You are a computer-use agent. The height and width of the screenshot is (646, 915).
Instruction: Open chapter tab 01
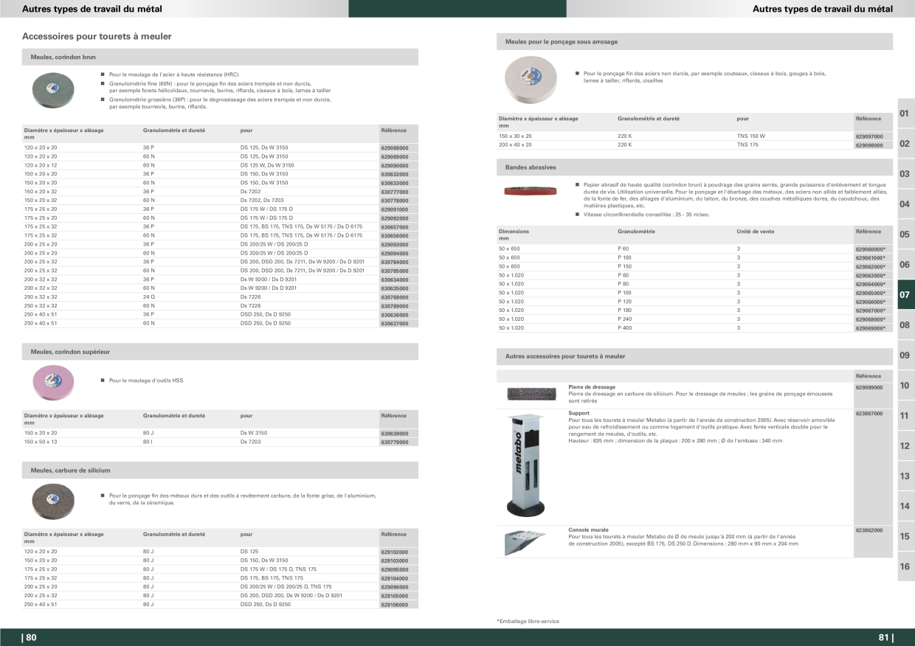[x=905, y=114]
